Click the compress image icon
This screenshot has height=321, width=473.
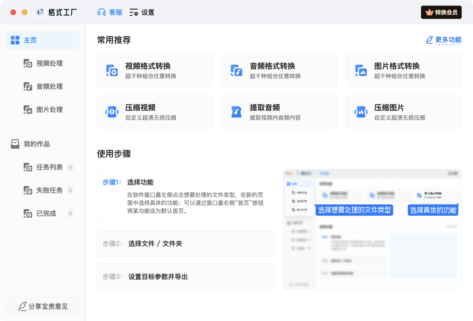point(361,112)
